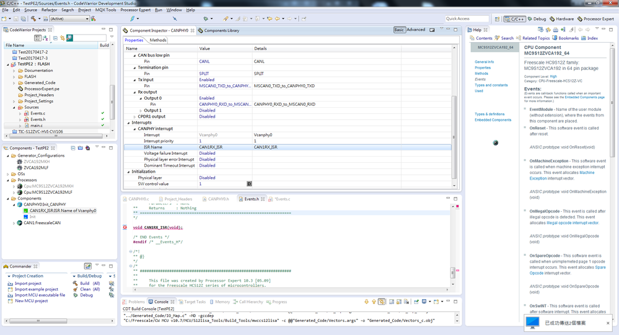Switch to the Debug perspective
619x335 pixels.
(537, 19)
